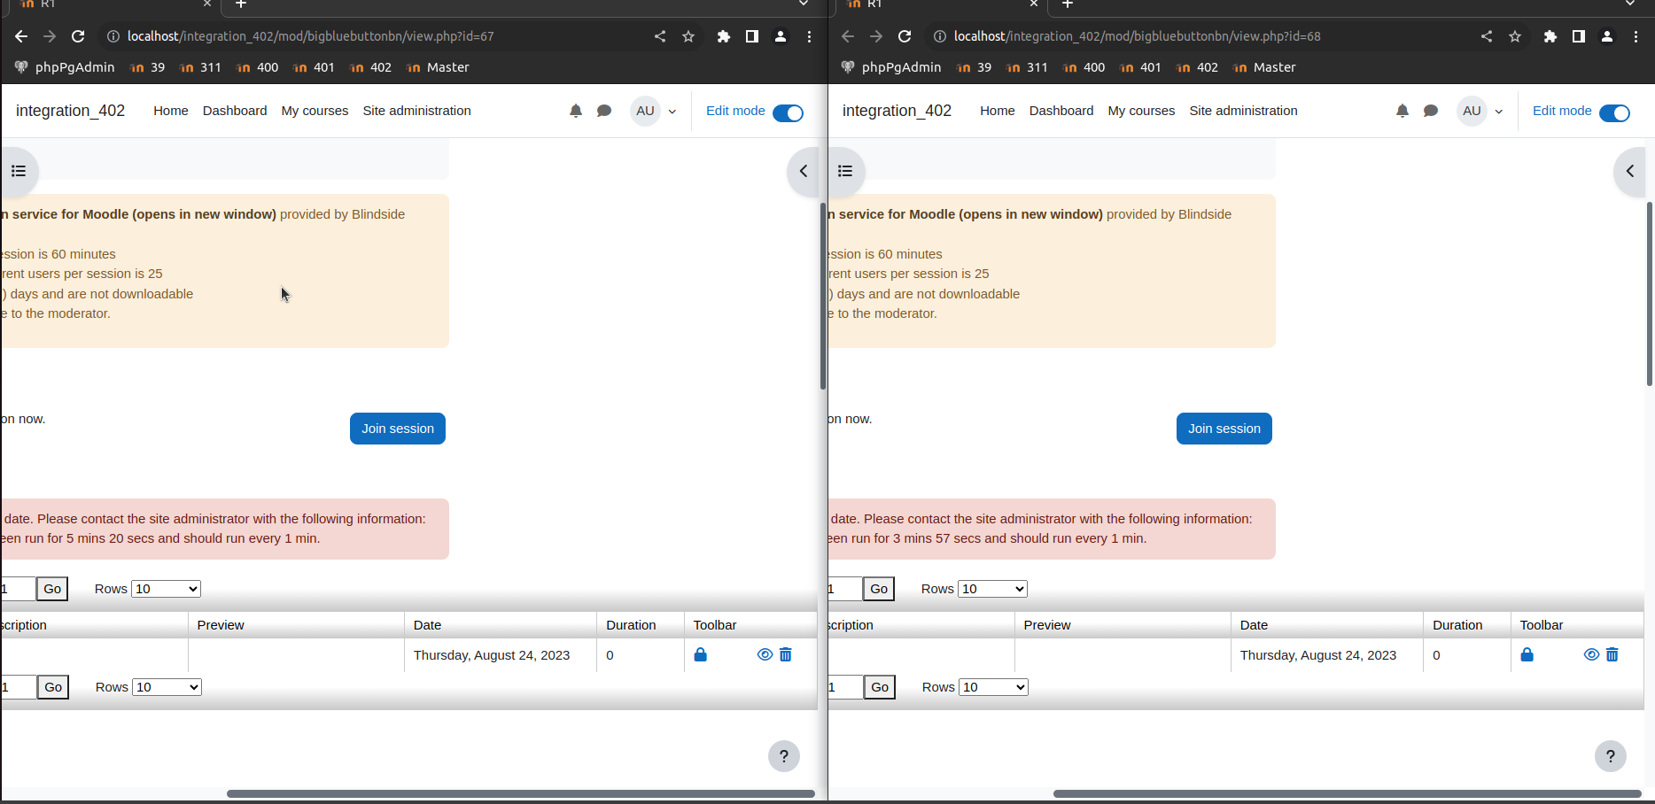This screenshot has height=804, width=1655.
Task: Click Join session button in right window
Action: click(1224, 429)
